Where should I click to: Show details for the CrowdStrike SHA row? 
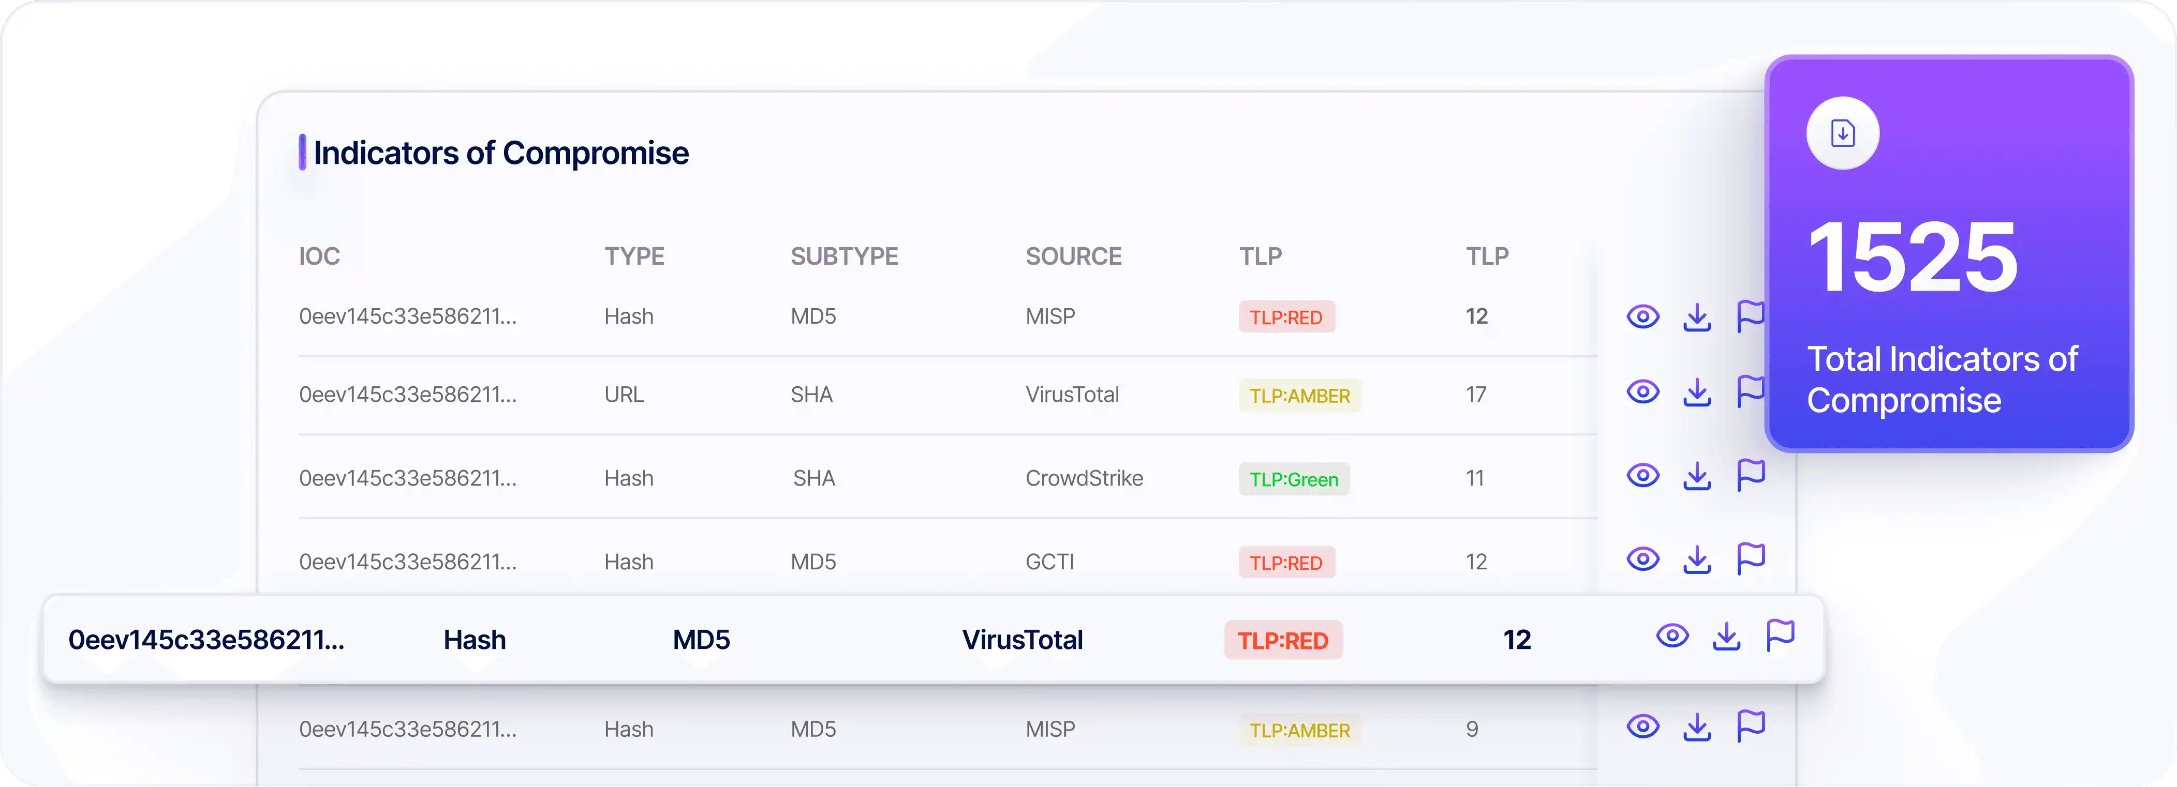point(1642,475)
